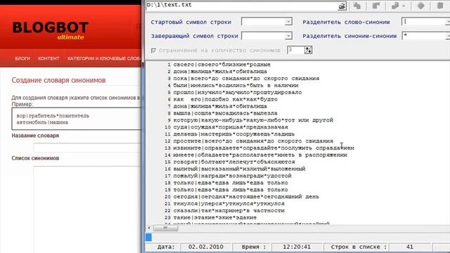Screen dimensions: 450x253
Task: Click the browse file icon beside the path field
Action: click(342, 6)
